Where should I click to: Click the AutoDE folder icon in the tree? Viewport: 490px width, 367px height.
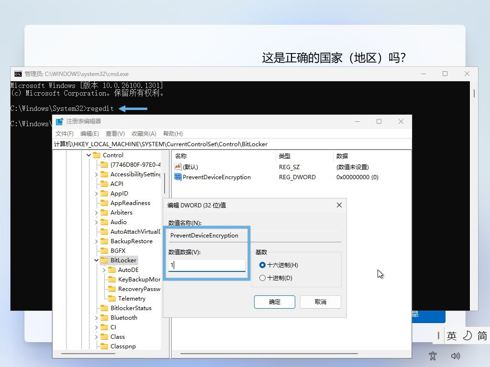tap(112, 270)
